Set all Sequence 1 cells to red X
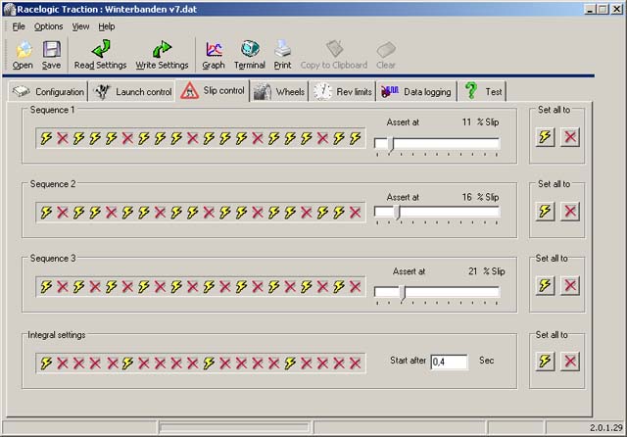Screen dimensions: 627x437 pyautogui.click(x=570, y=137)
